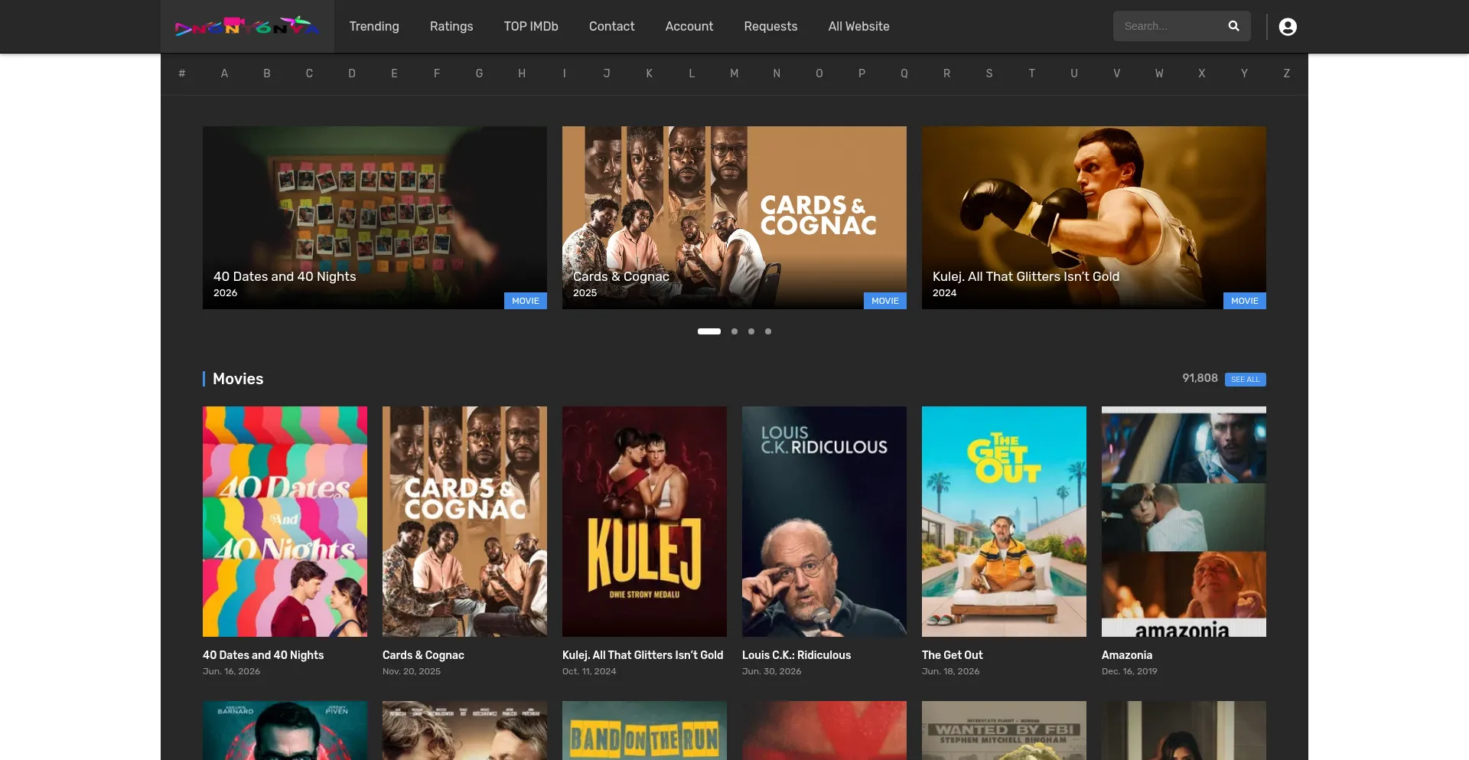
Task: Filter titles starting with letter S
Action: (989, 73)
